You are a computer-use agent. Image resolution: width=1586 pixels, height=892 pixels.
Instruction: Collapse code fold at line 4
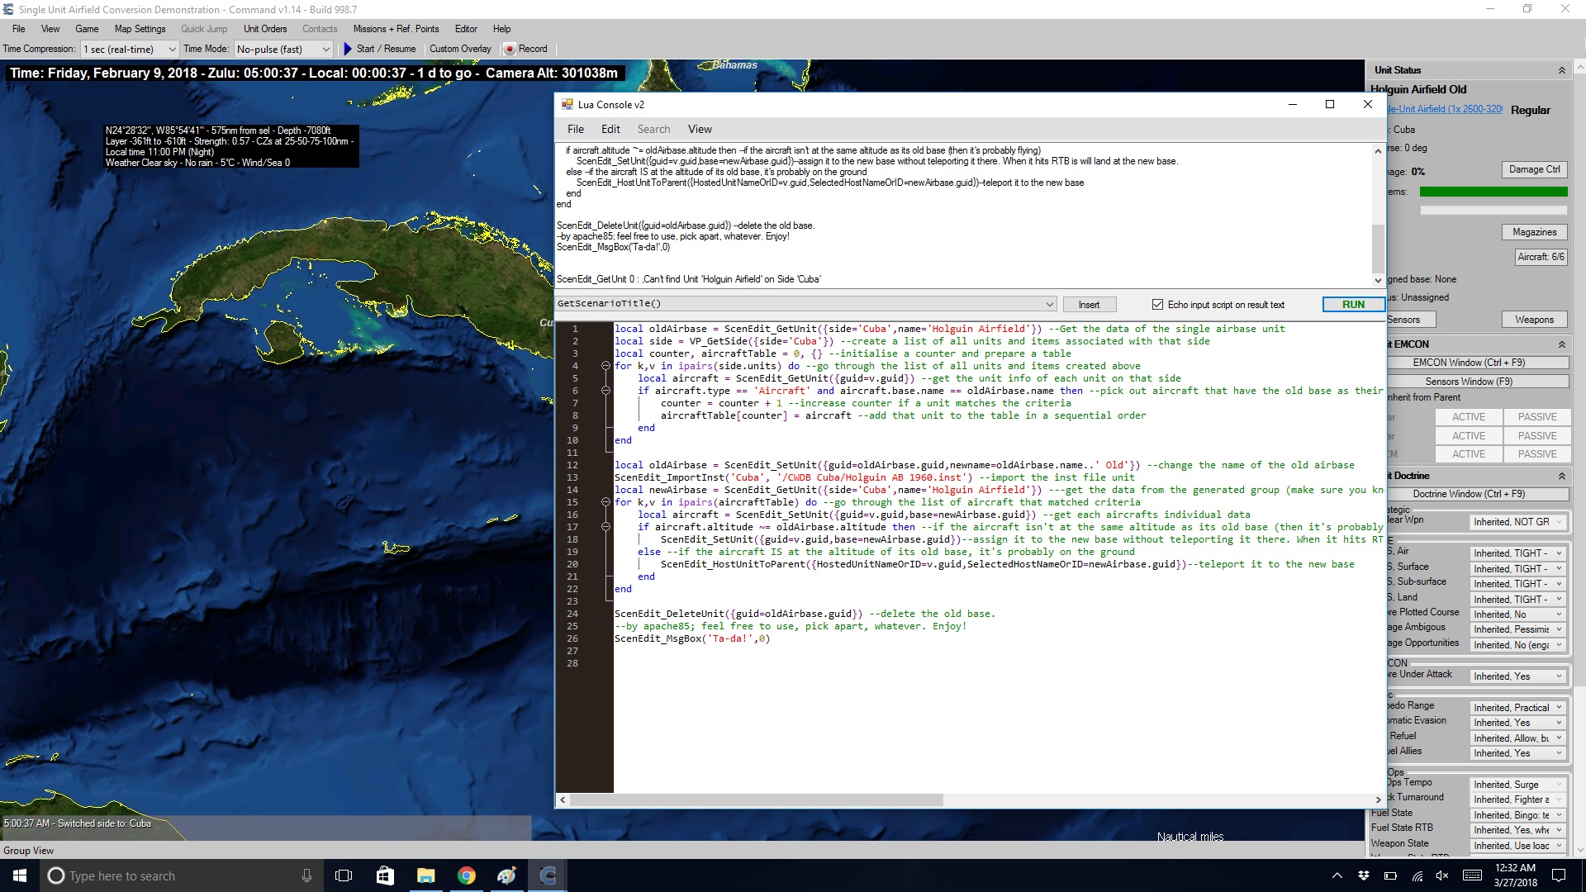605,366
